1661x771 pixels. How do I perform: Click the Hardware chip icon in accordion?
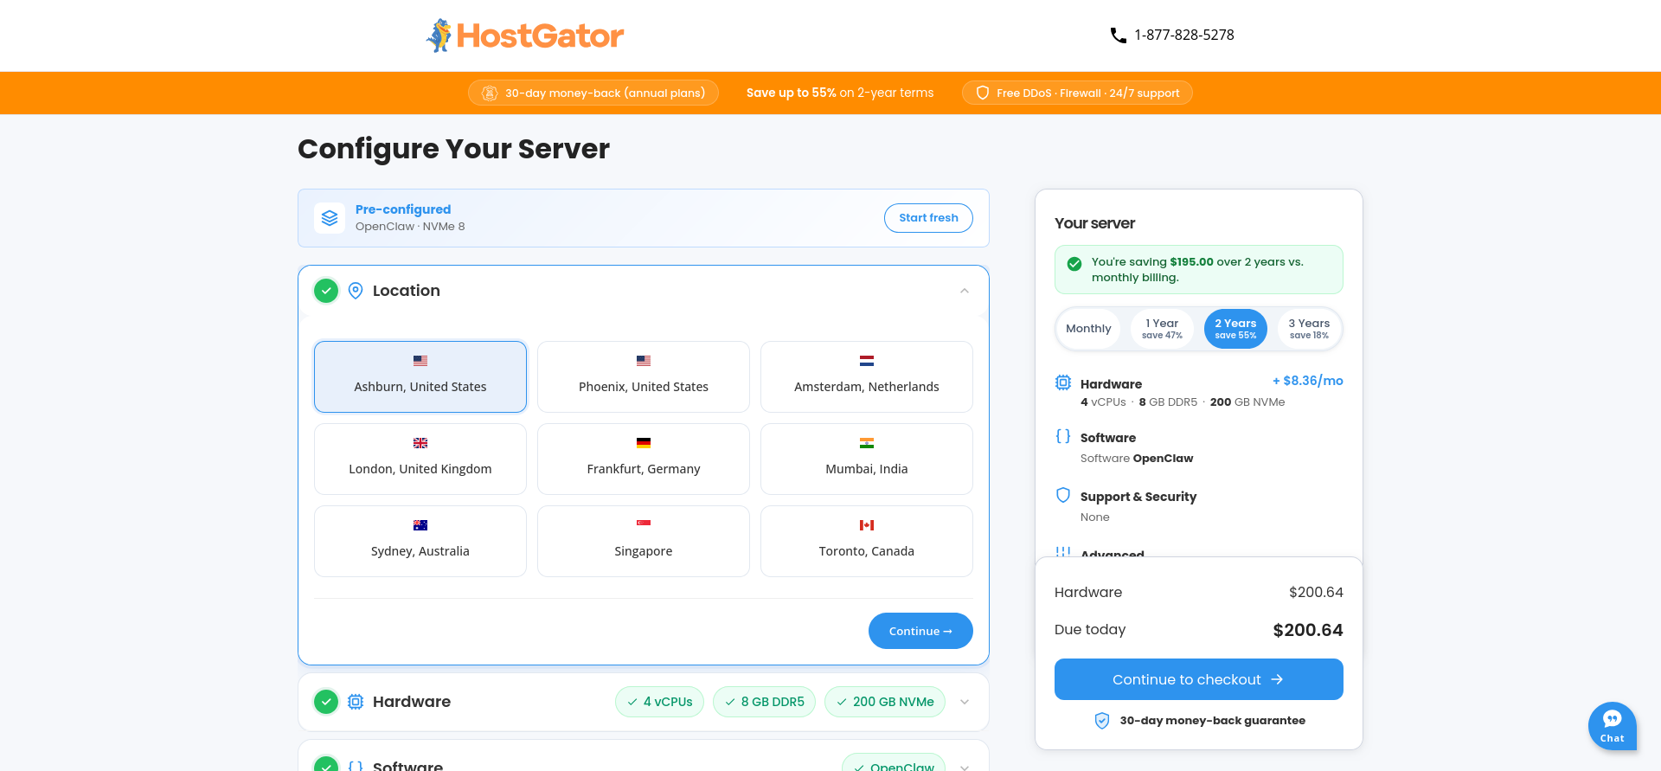[x=356, y=702]
